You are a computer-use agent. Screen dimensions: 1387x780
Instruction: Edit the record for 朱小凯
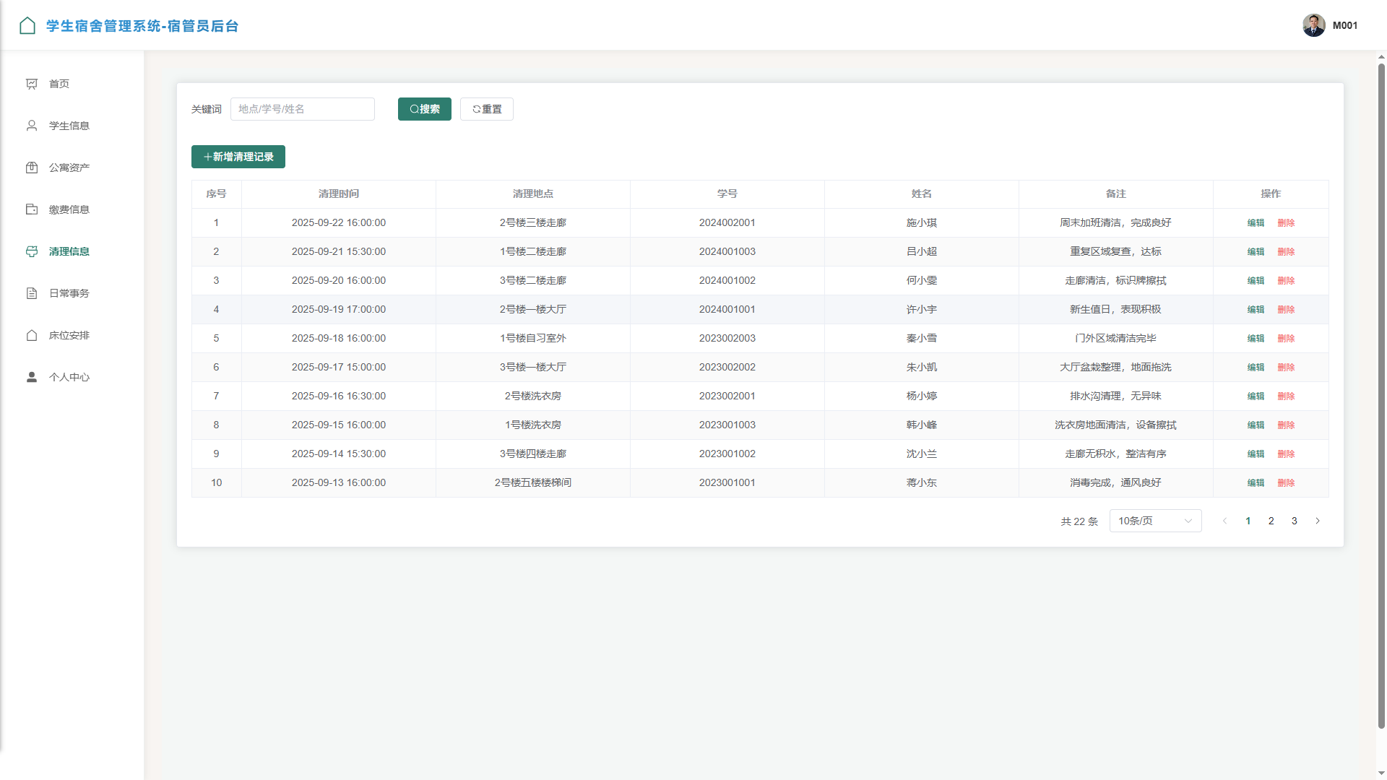pyautogui.click(x=1256, y=368)
